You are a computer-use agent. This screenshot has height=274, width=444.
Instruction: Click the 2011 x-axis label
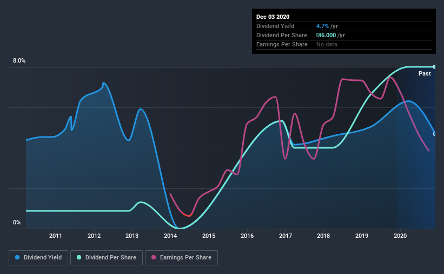(56, 236)
